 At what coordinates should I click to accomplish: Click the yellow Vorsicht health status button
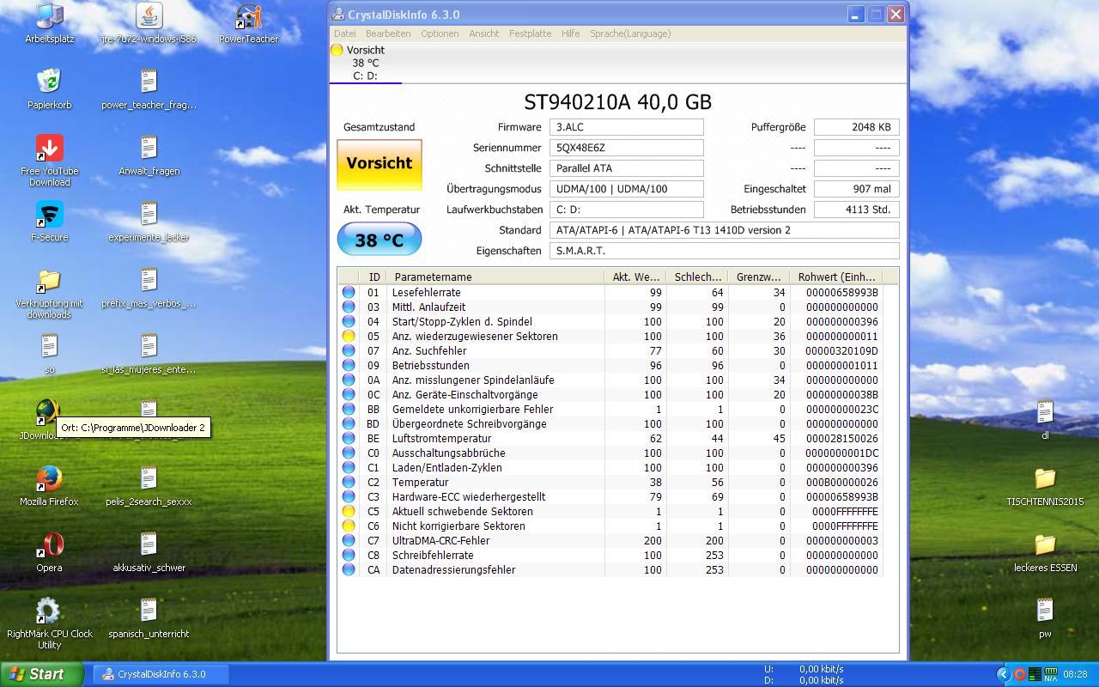tap(379, 164)
